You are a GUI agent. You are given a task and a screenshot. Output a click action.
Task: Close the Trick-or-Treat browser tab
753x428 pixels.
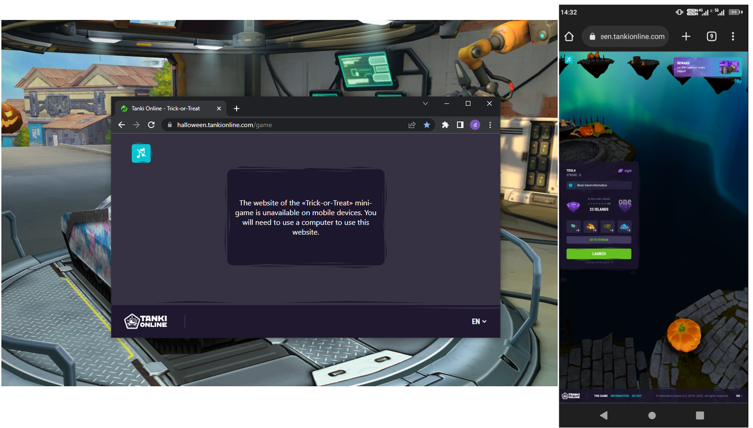[x=219, y=108]
